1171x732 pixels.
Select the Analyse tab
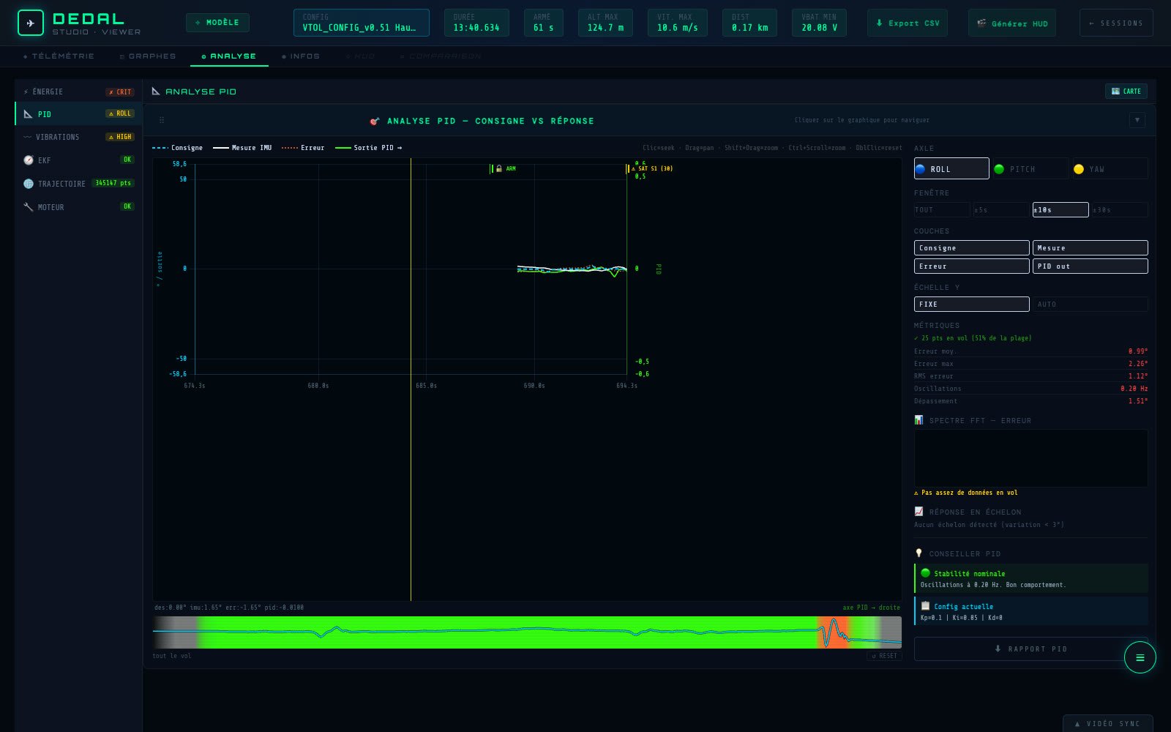229,56
